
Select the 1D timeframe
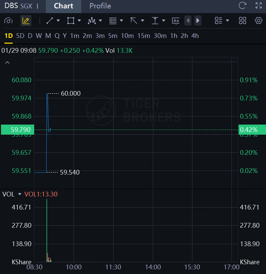8,36
